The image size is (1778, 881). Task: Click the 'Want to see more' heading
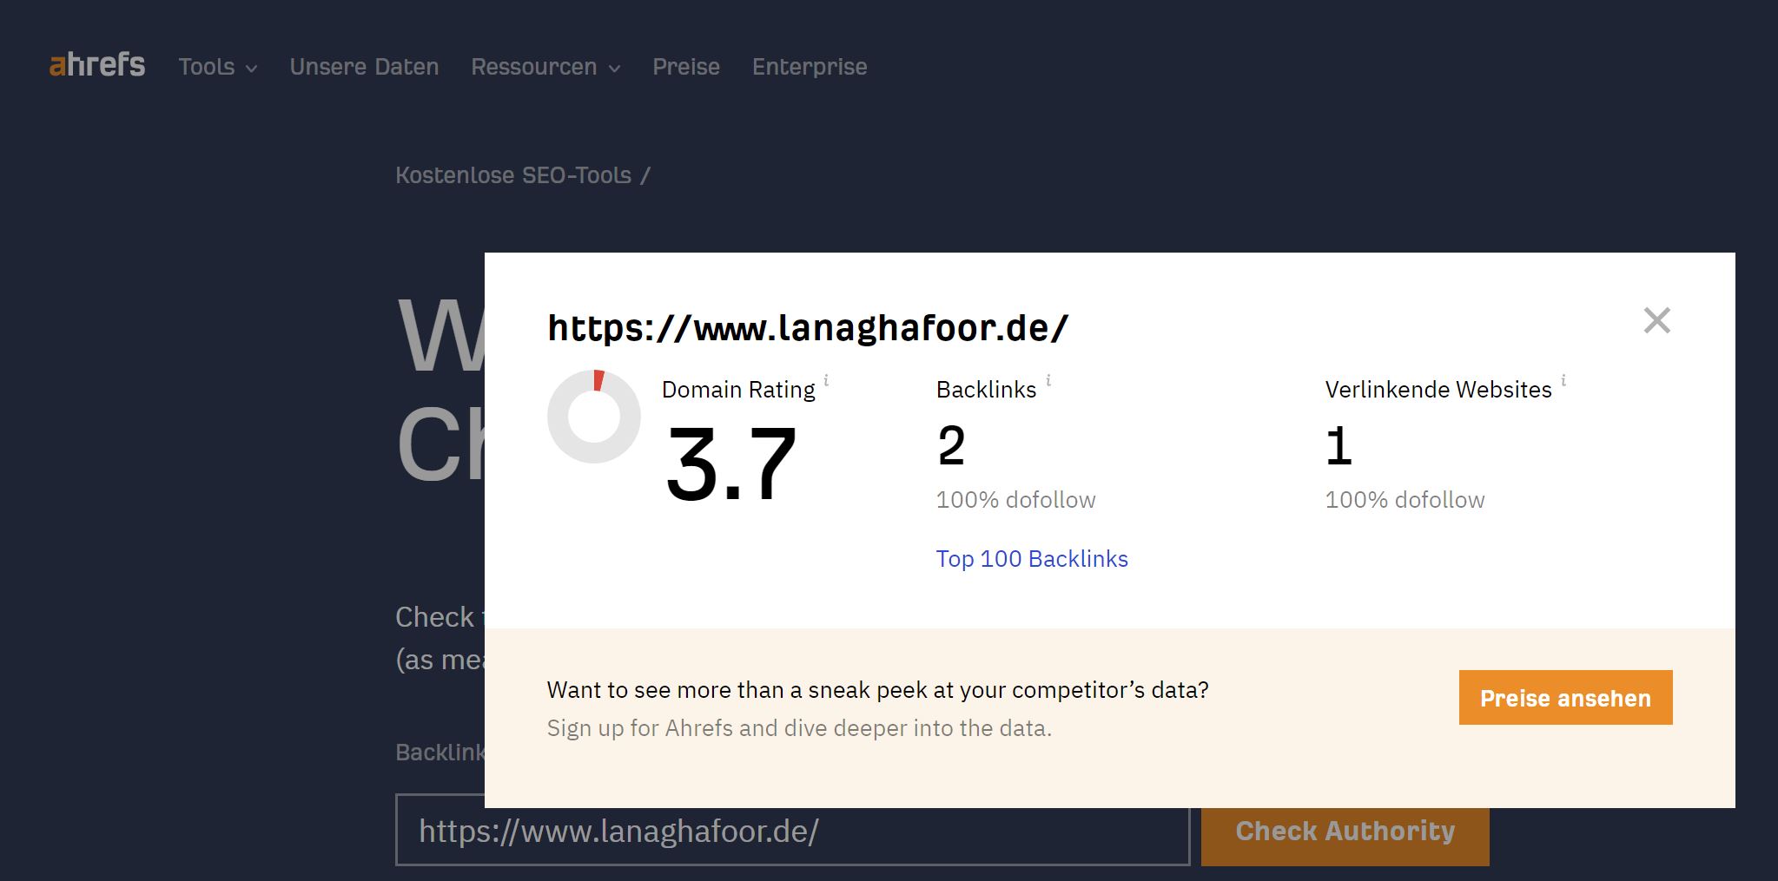click(877, 690)
